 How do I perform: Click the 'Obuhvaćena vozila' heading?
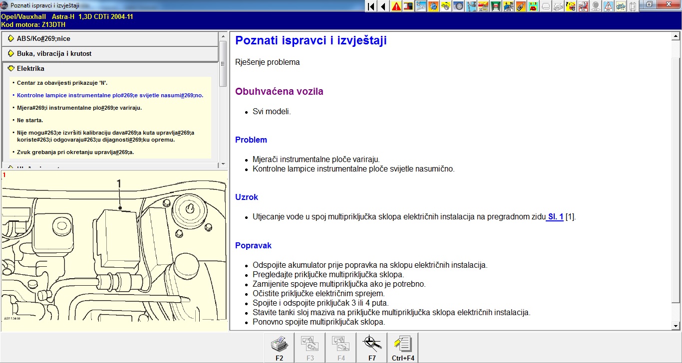(279, 92)
